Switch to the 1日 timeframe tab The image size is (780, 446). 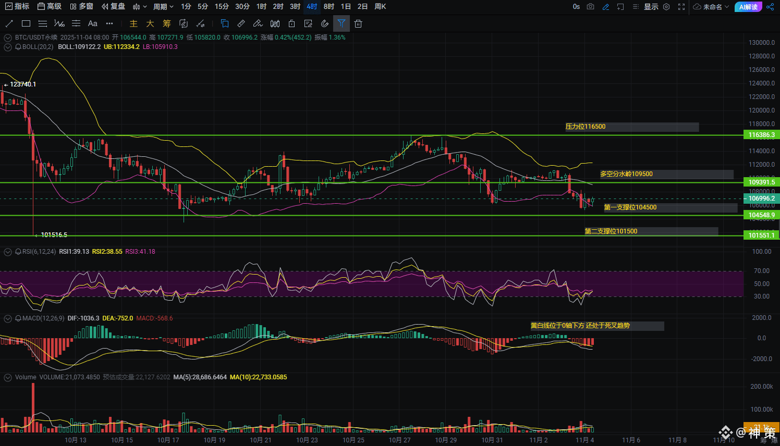pos(346,7)
